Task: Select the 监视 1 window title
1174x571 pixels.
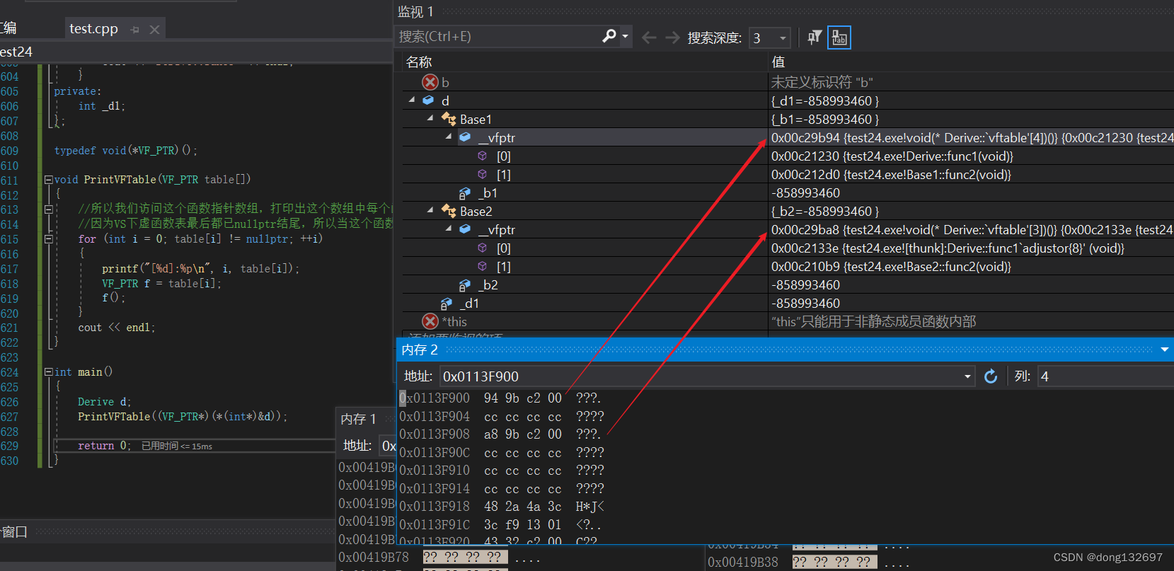Action: click(415, 11)
